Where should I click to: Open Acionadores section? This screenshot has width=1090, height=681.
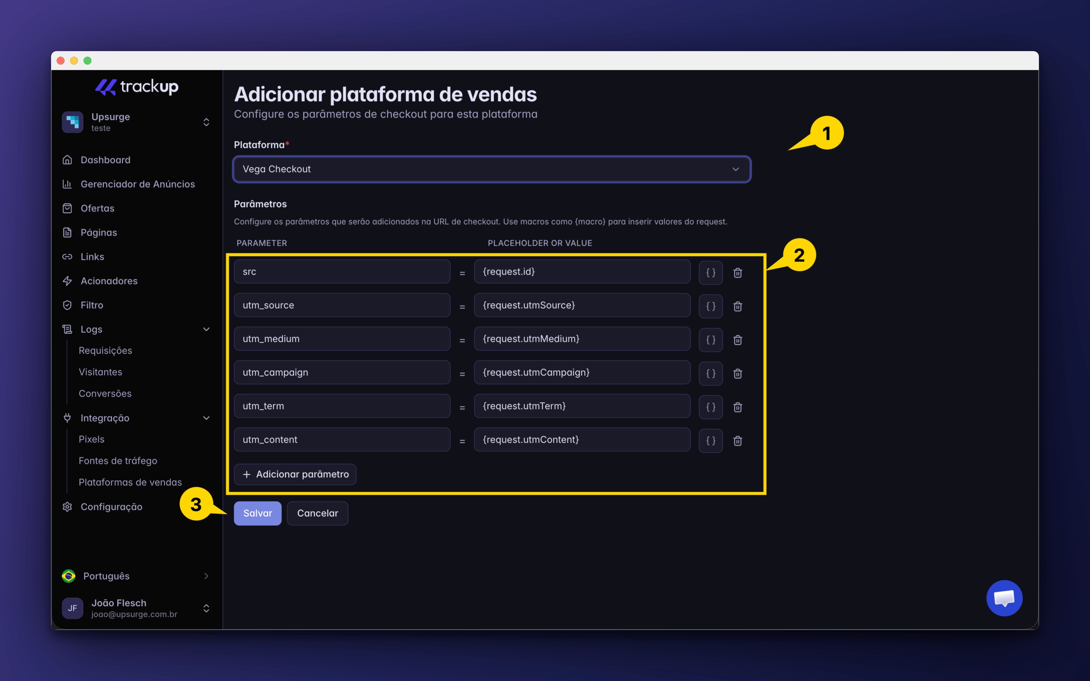(x=109, y=281)
